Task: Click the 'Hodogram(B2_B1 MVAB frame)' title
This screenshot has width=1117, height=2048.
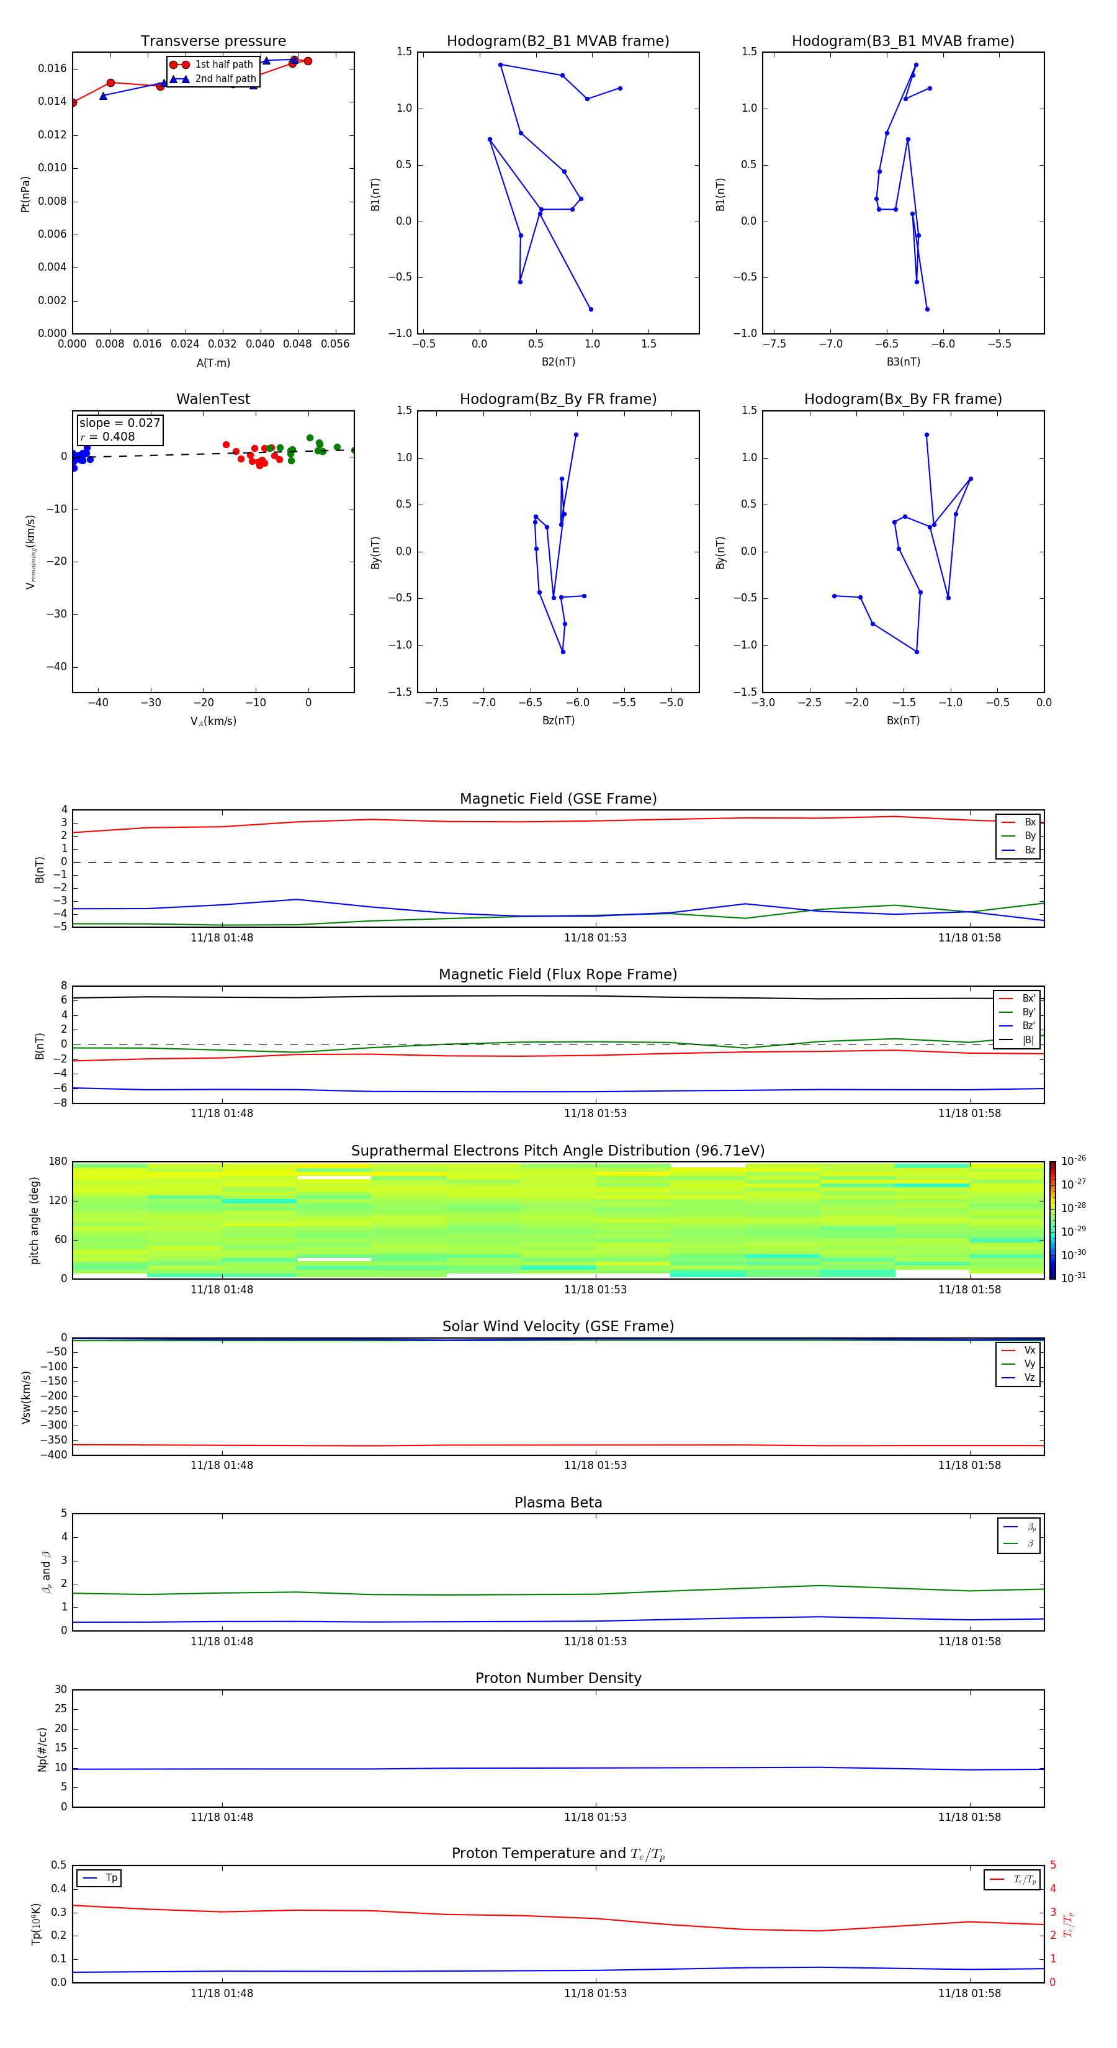Action: 558,42
